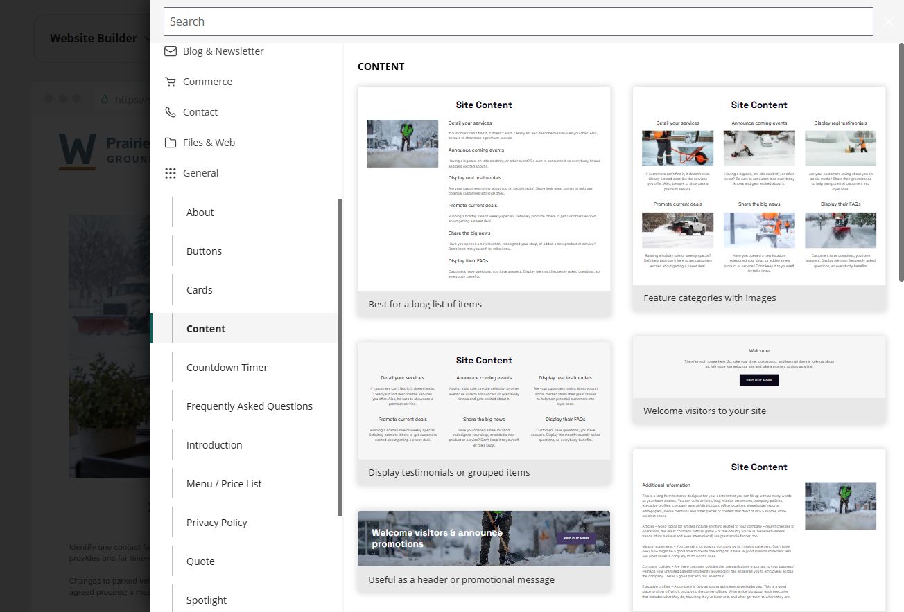The image size is (904, 612).
Task: Choose 'Best for a long list of items' layout
Action: [x=484, y=201]
